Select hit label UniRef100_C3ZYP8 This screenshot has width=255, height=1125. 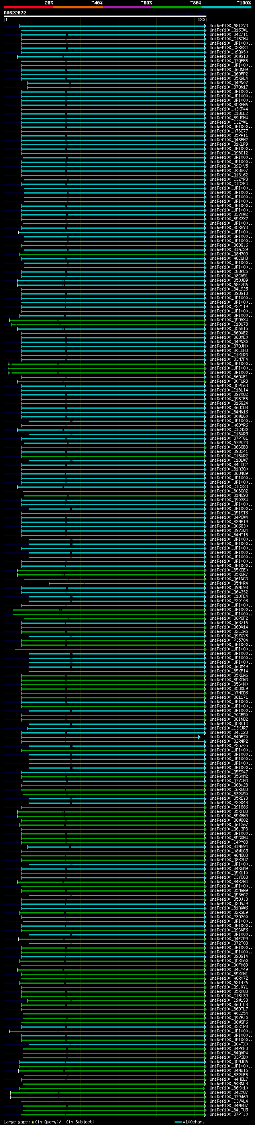coord(228,180)
